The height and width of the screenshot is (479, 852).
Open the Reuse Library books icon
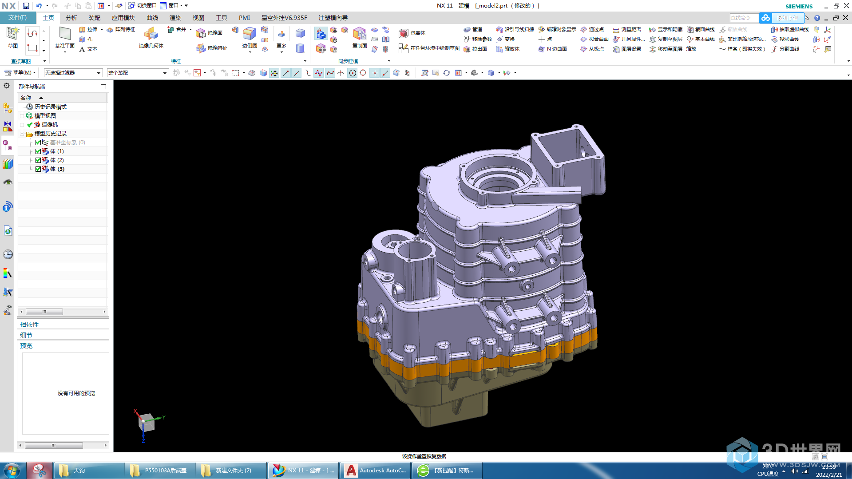pyautogui.click(x=8, y=164)
